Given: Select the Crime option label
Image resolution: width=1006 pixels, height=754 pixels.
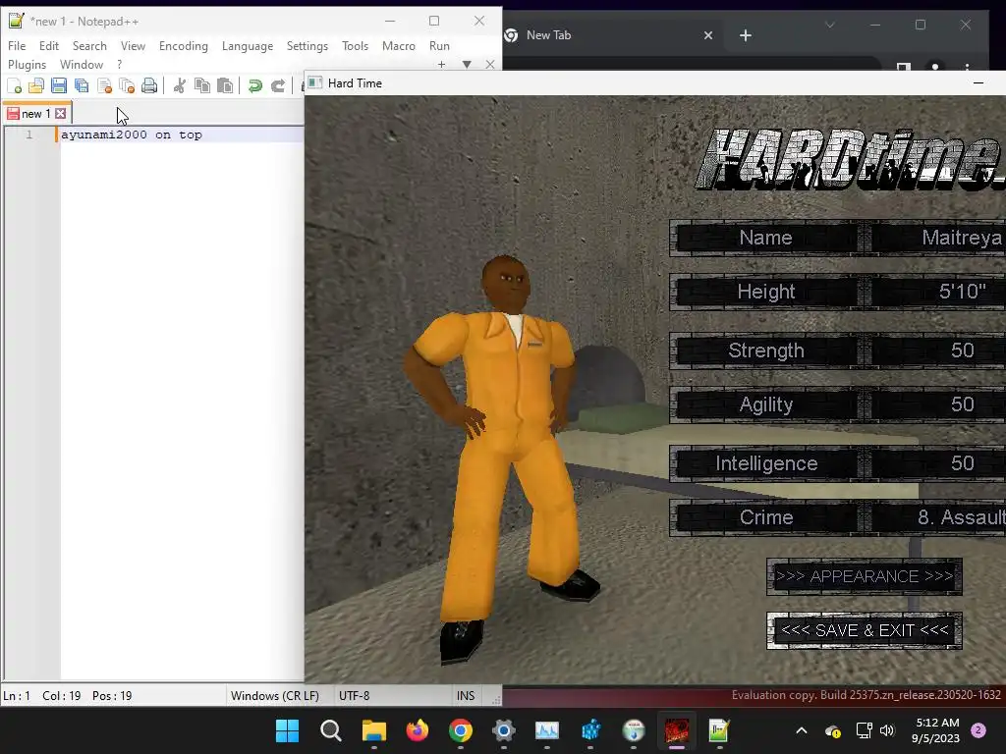Looking at the screenshot, I should coord(765,517).
